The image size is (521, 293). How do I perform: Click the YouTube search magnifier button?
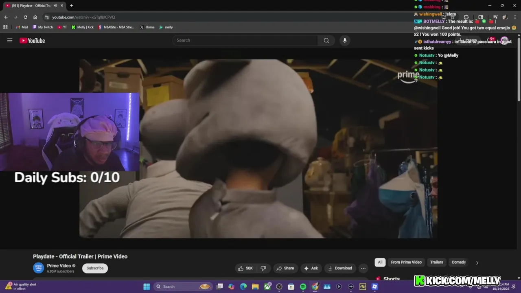point(326,40)
